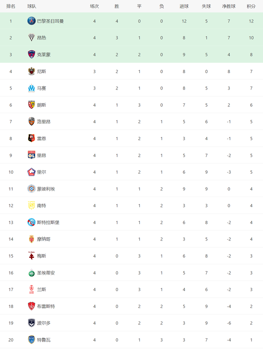Image resolution: width=263 pixels, height=349 pixels.
Task: Open the Clermont team logo
Action: 31,55
